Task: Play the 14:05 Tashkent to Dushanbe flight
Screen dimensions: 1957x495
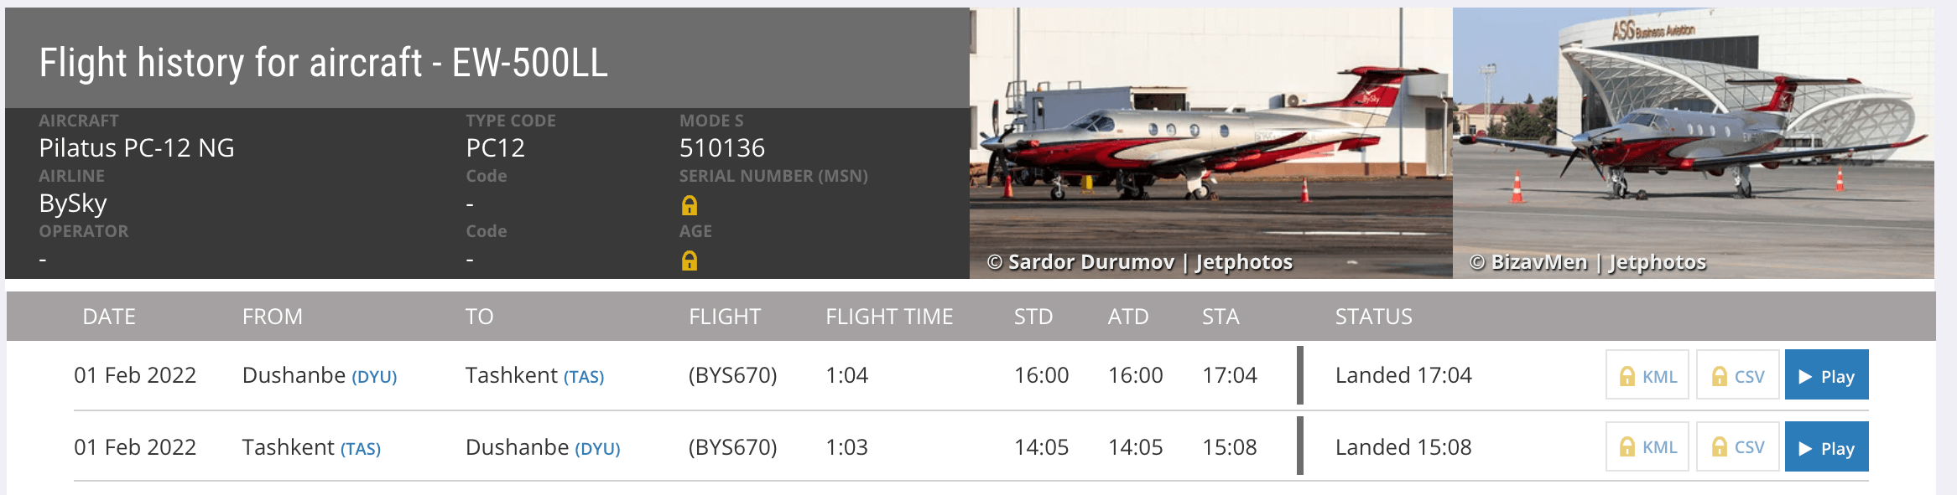Action: (1826, 447)
